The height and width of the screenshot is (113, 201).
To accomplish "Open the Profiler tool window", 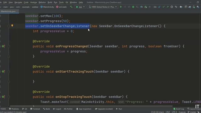I will pyautogui.click(x=68, y=109).
